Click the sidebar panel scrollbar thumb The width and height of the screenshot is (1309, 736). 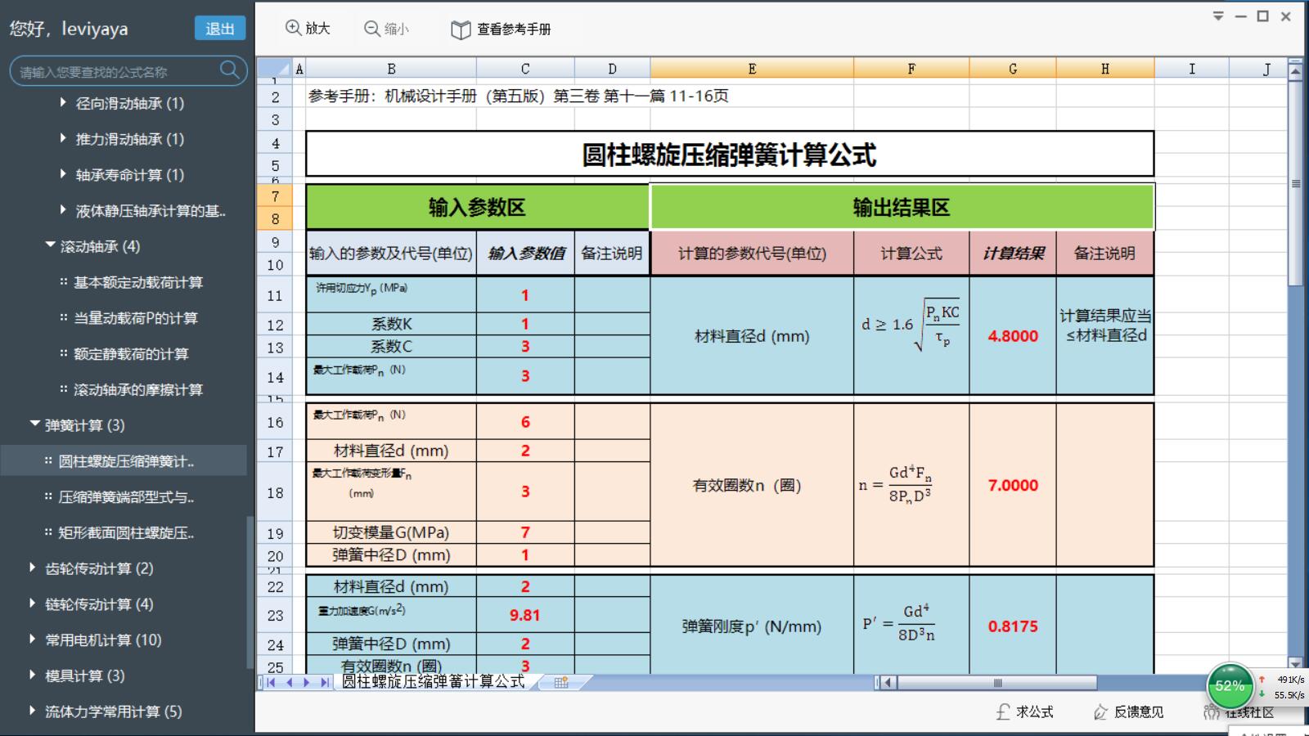coord(250,592)
